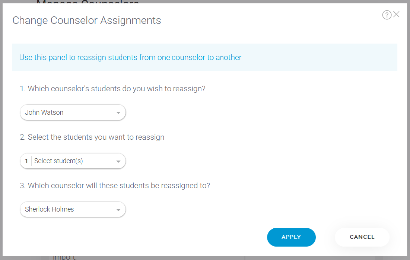This screenshot has width=410, height=260.
Task: Open the John Watson counselor dropdown
Action: click(73, 112)
